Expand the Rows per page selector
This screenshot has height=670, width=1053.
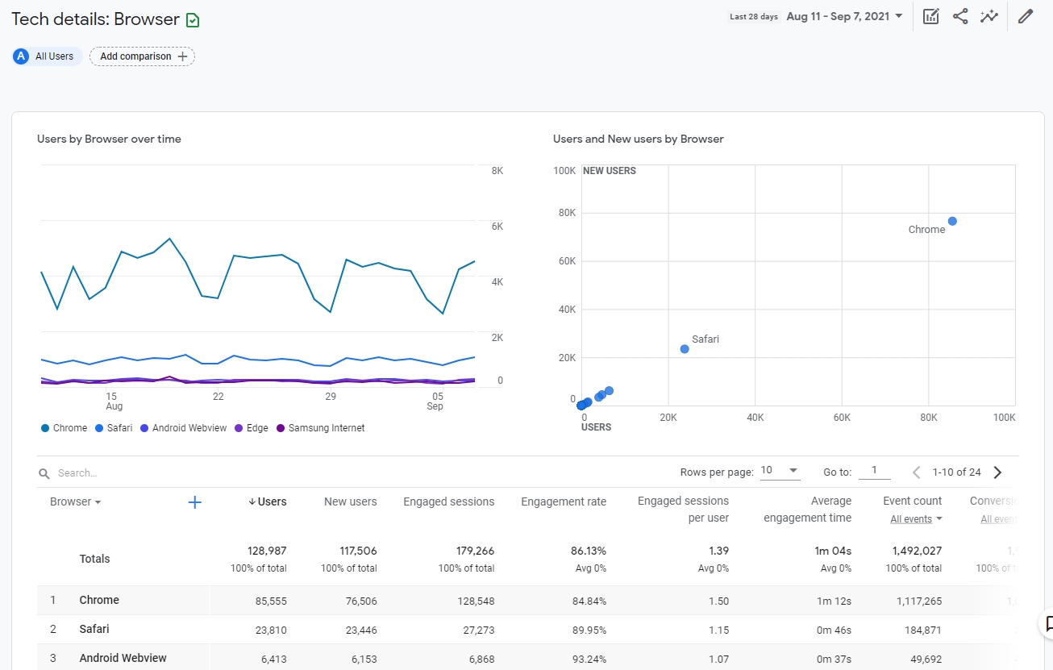point(780,471)
